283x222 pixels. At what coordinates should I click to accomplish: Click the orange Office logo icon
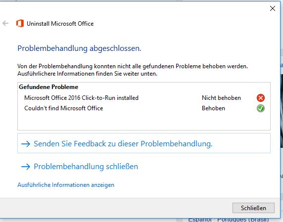click(20, 23)
